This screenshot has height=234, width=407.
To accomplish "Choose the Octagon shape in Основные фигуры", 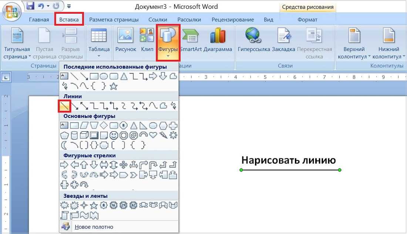I will click(124, 126).
